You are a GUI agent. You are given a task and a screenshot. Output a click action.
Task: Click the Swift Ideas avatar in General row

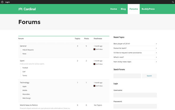(94, 49)
